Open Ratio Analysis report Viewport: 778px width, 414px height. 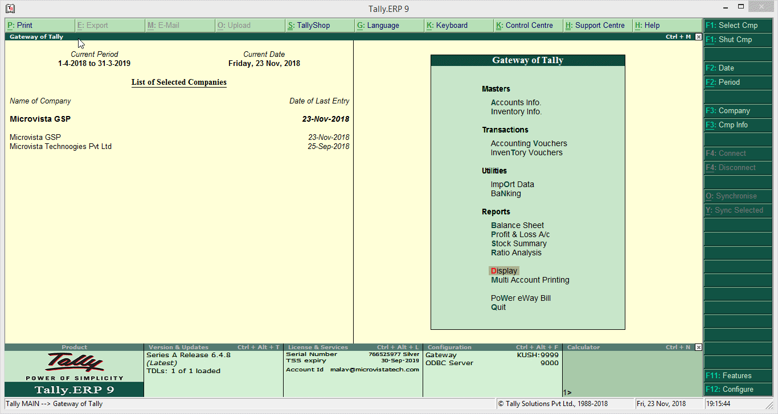pos(517,252)
